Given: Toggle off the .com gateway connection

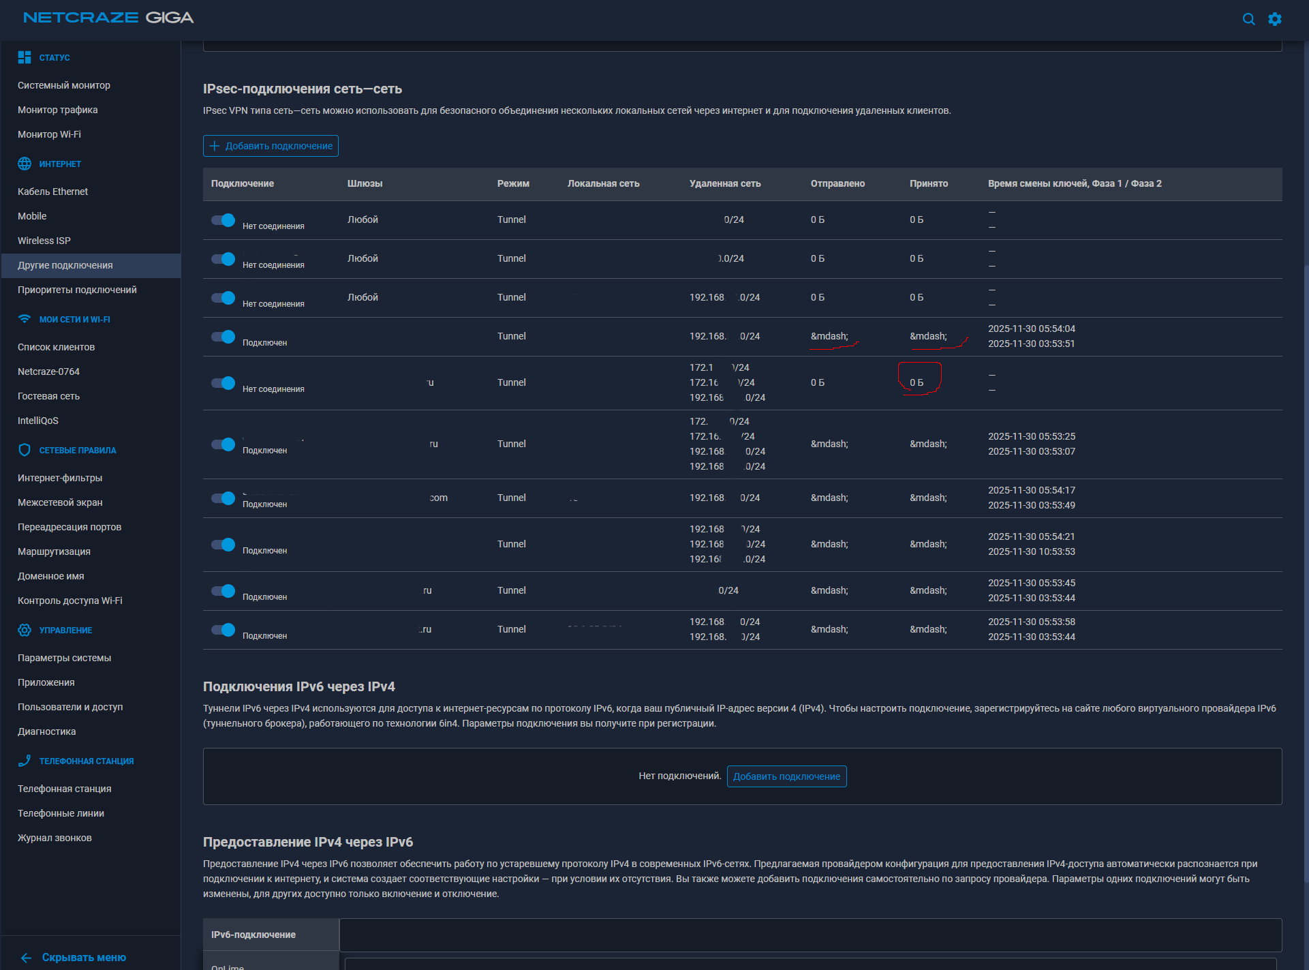Looking at the screenshot, I should click(223, 498).
